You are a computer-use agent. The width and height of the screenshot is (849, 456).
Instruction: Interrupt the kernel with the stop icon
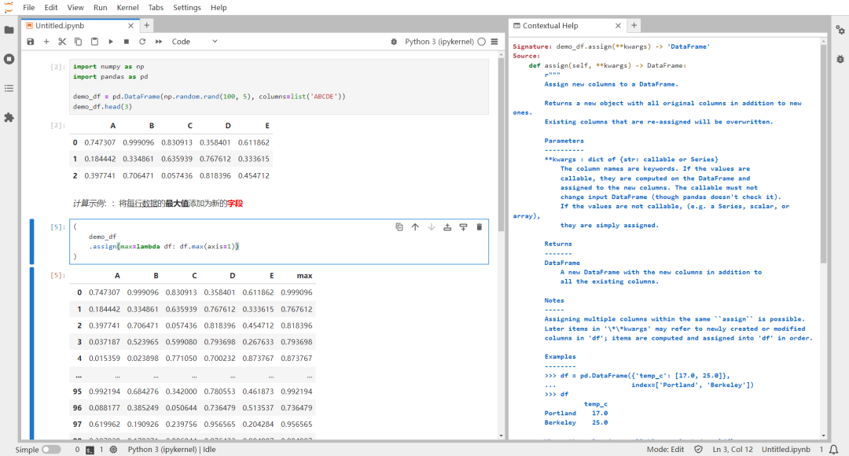126,42
